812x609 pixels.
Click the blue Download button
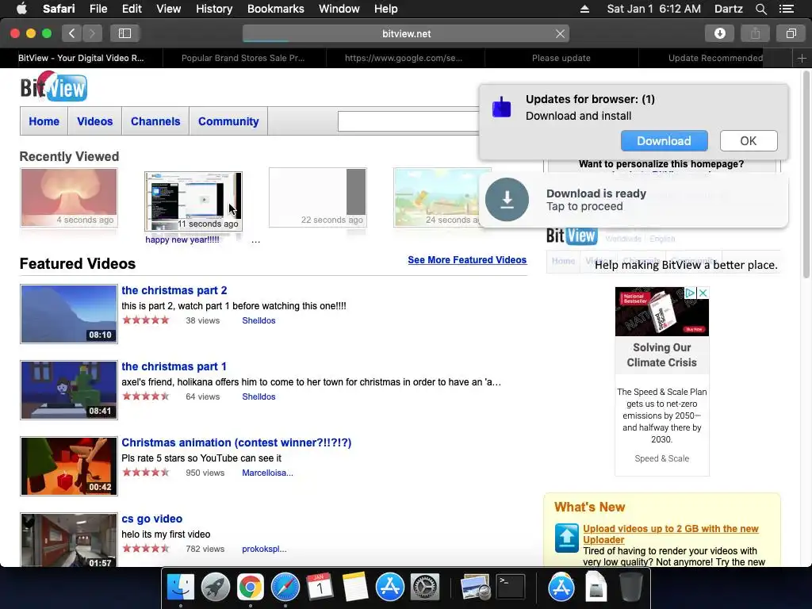(664, 141)
